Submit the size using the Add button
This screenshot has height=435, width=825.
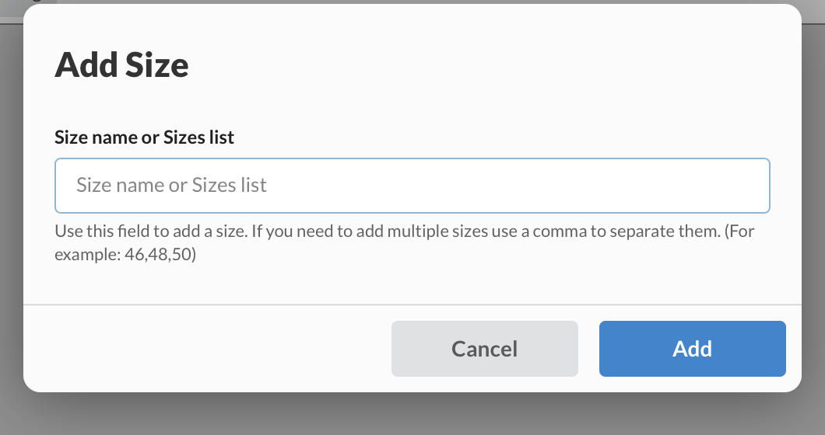692,349
